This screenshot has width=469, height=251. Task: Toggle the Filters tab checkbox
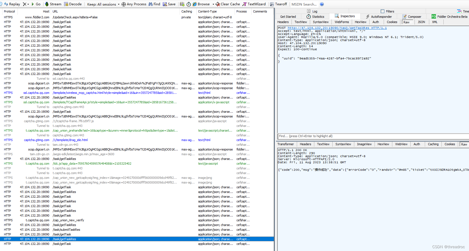pos(382,11)
